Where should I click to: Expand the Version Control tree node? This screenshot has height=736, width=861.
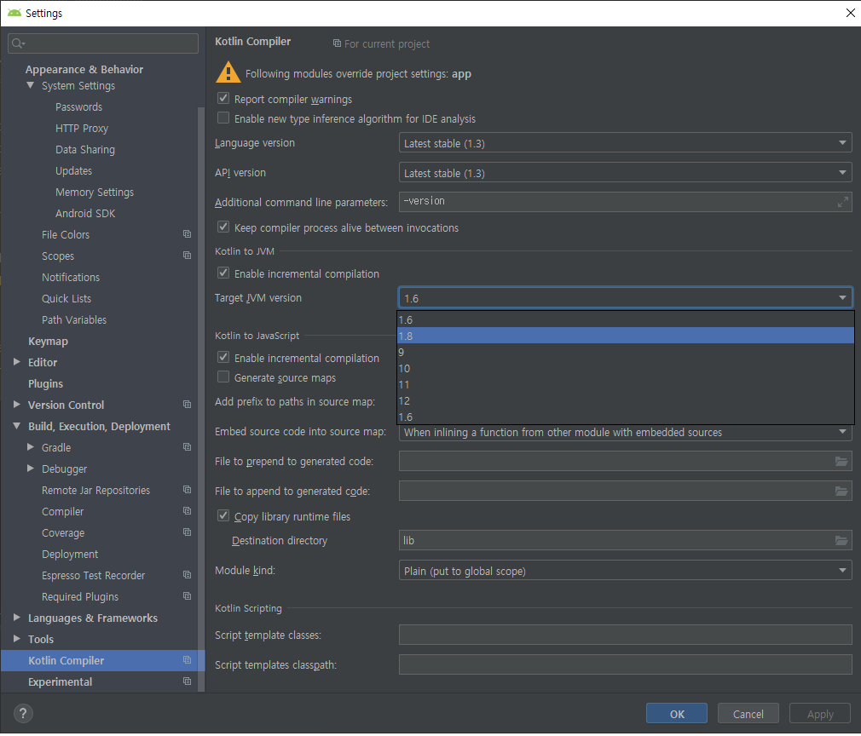(16, 405)
